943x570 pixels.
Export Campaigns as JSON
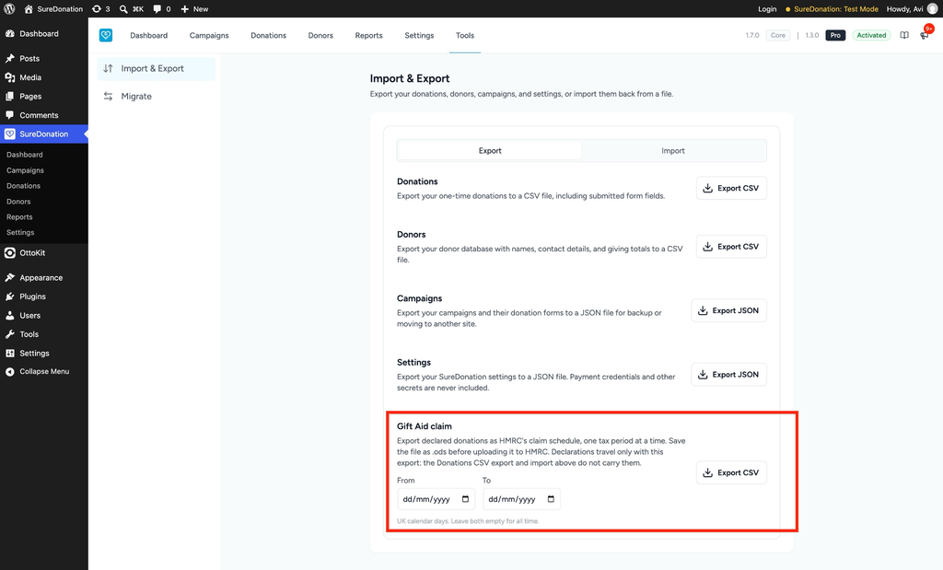[x=729, y=310]
